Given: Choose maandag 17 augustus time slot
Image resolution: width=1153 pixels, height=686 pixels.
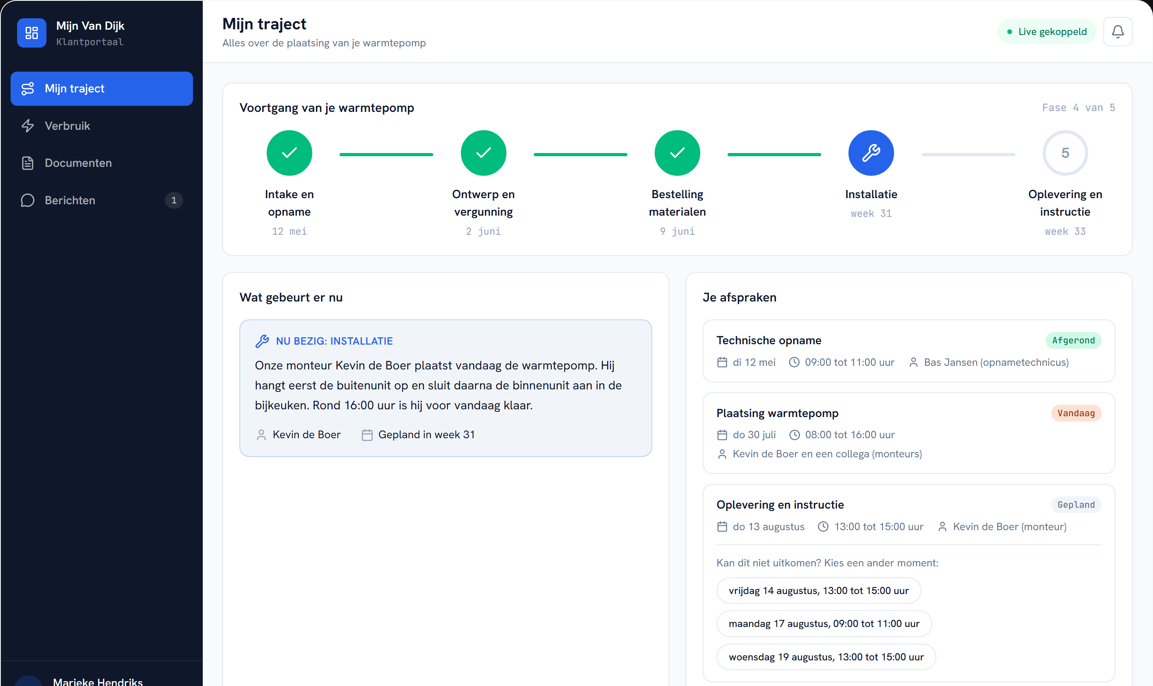Looking at the screenshot, I should pos(824,624).
